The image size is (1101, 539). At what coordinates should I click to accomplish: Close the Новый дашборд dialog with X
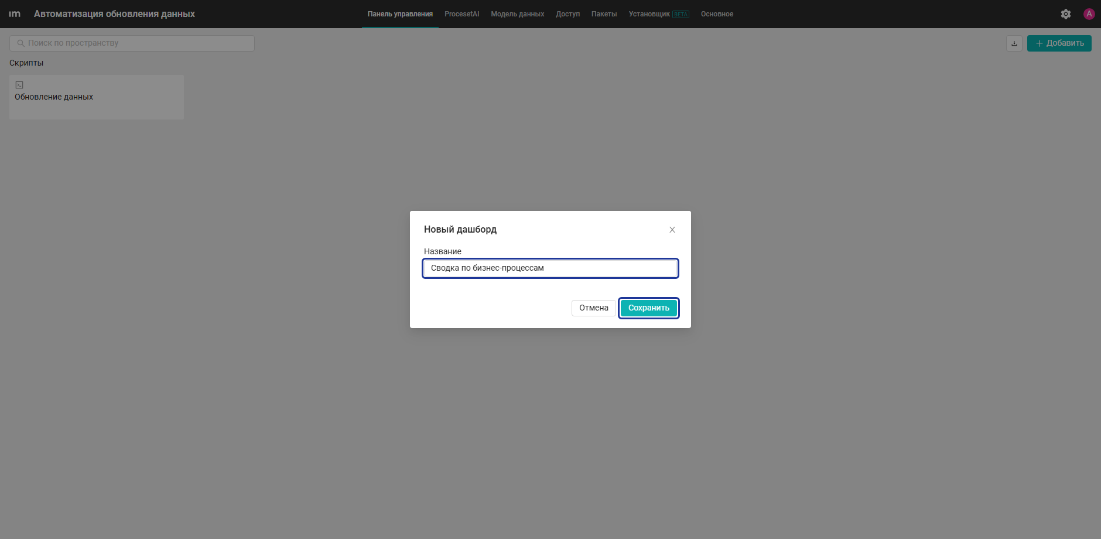coord(672,230)
